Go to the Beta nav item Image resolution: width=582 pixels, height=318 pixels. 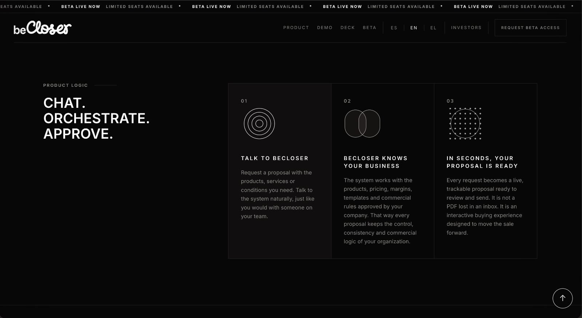(370, 28)
